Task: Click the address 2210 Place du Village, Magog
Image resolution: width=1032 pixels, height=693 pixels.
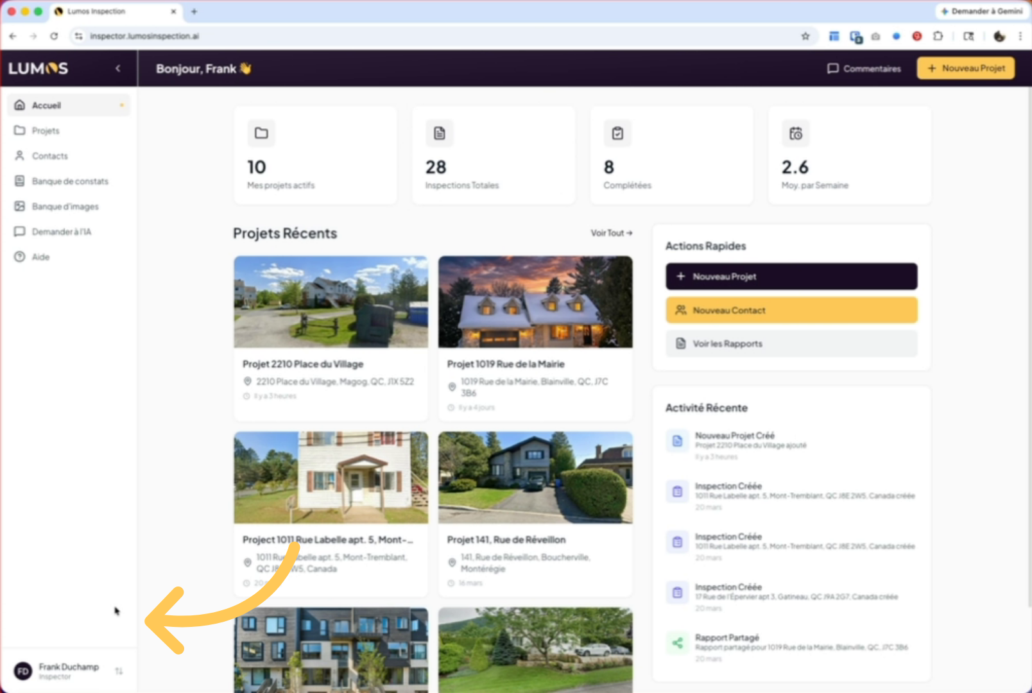Action: click(335, 381)
